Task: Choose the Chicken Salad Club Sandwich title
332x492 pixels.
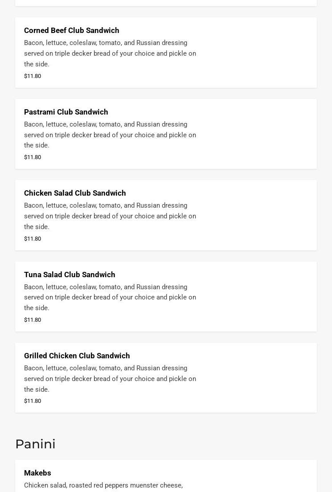Action: pos(75,193)
